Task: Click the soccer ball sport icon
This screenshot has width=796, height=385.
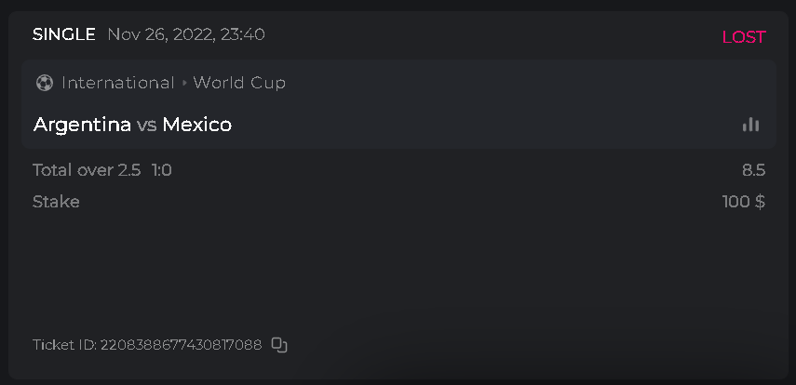Action: coord(44,83)
